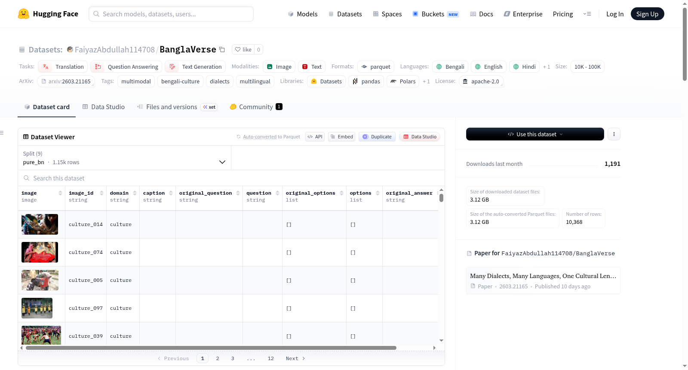Open the Split pure_bn dropdown
The image size is (688, 370).
coord(124,158)
